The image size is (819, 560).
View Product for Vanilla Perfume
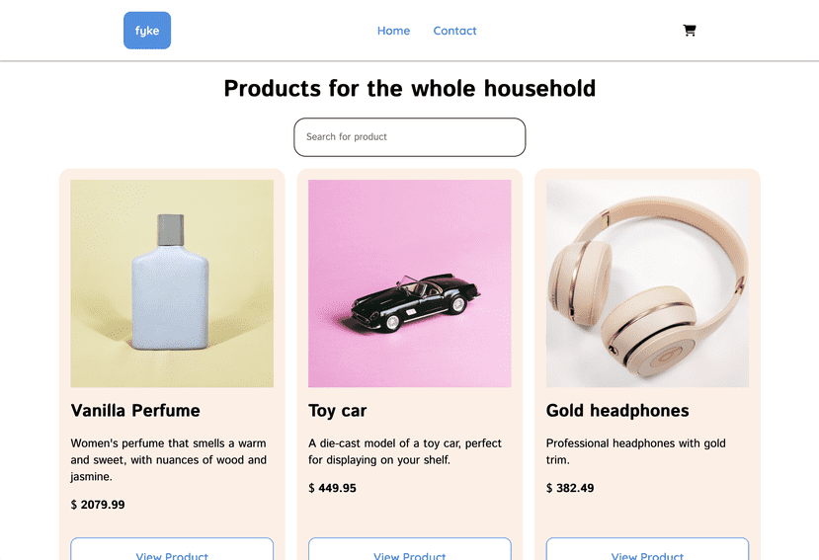coord(172,549)
